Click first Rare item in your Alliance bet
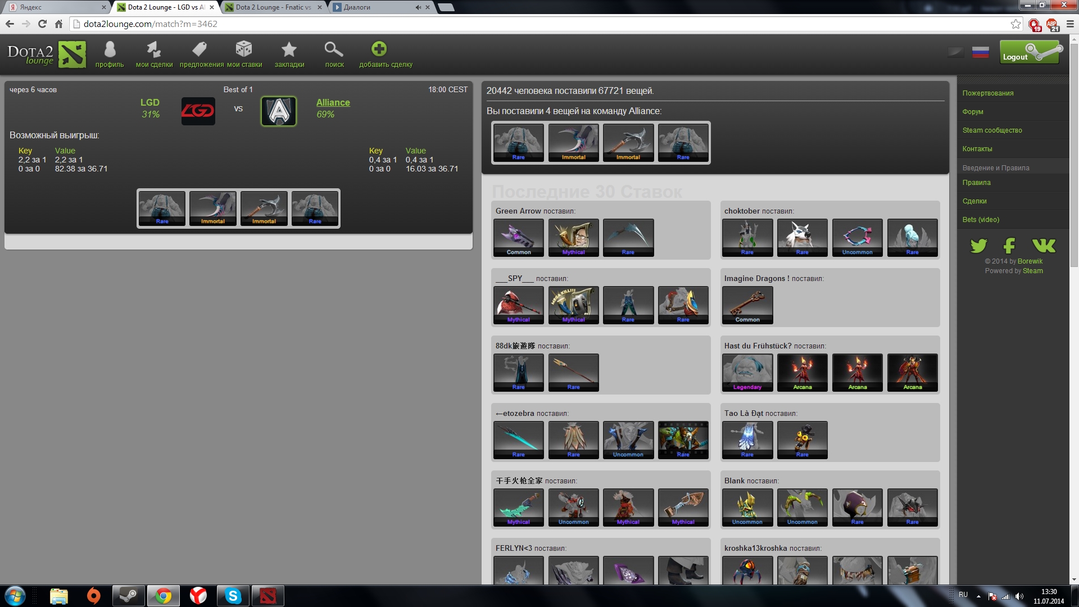Screen dimensions: 1079x607 point(518,143)
